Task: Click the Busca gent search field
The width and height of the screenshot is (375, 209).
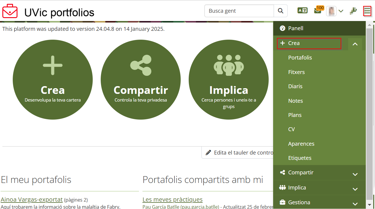Action: click(x=239, y=11)
